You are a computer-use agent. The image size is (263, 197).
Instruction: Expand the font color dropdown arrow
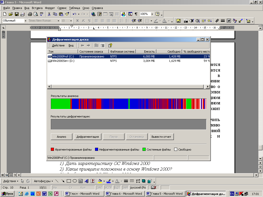tap(169, 21)
